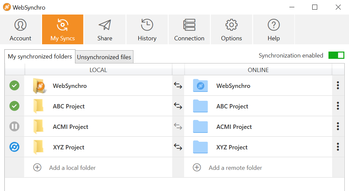Click the sync direction arrows for WebSynchro

pyautogui.click(x=178, y=86)
